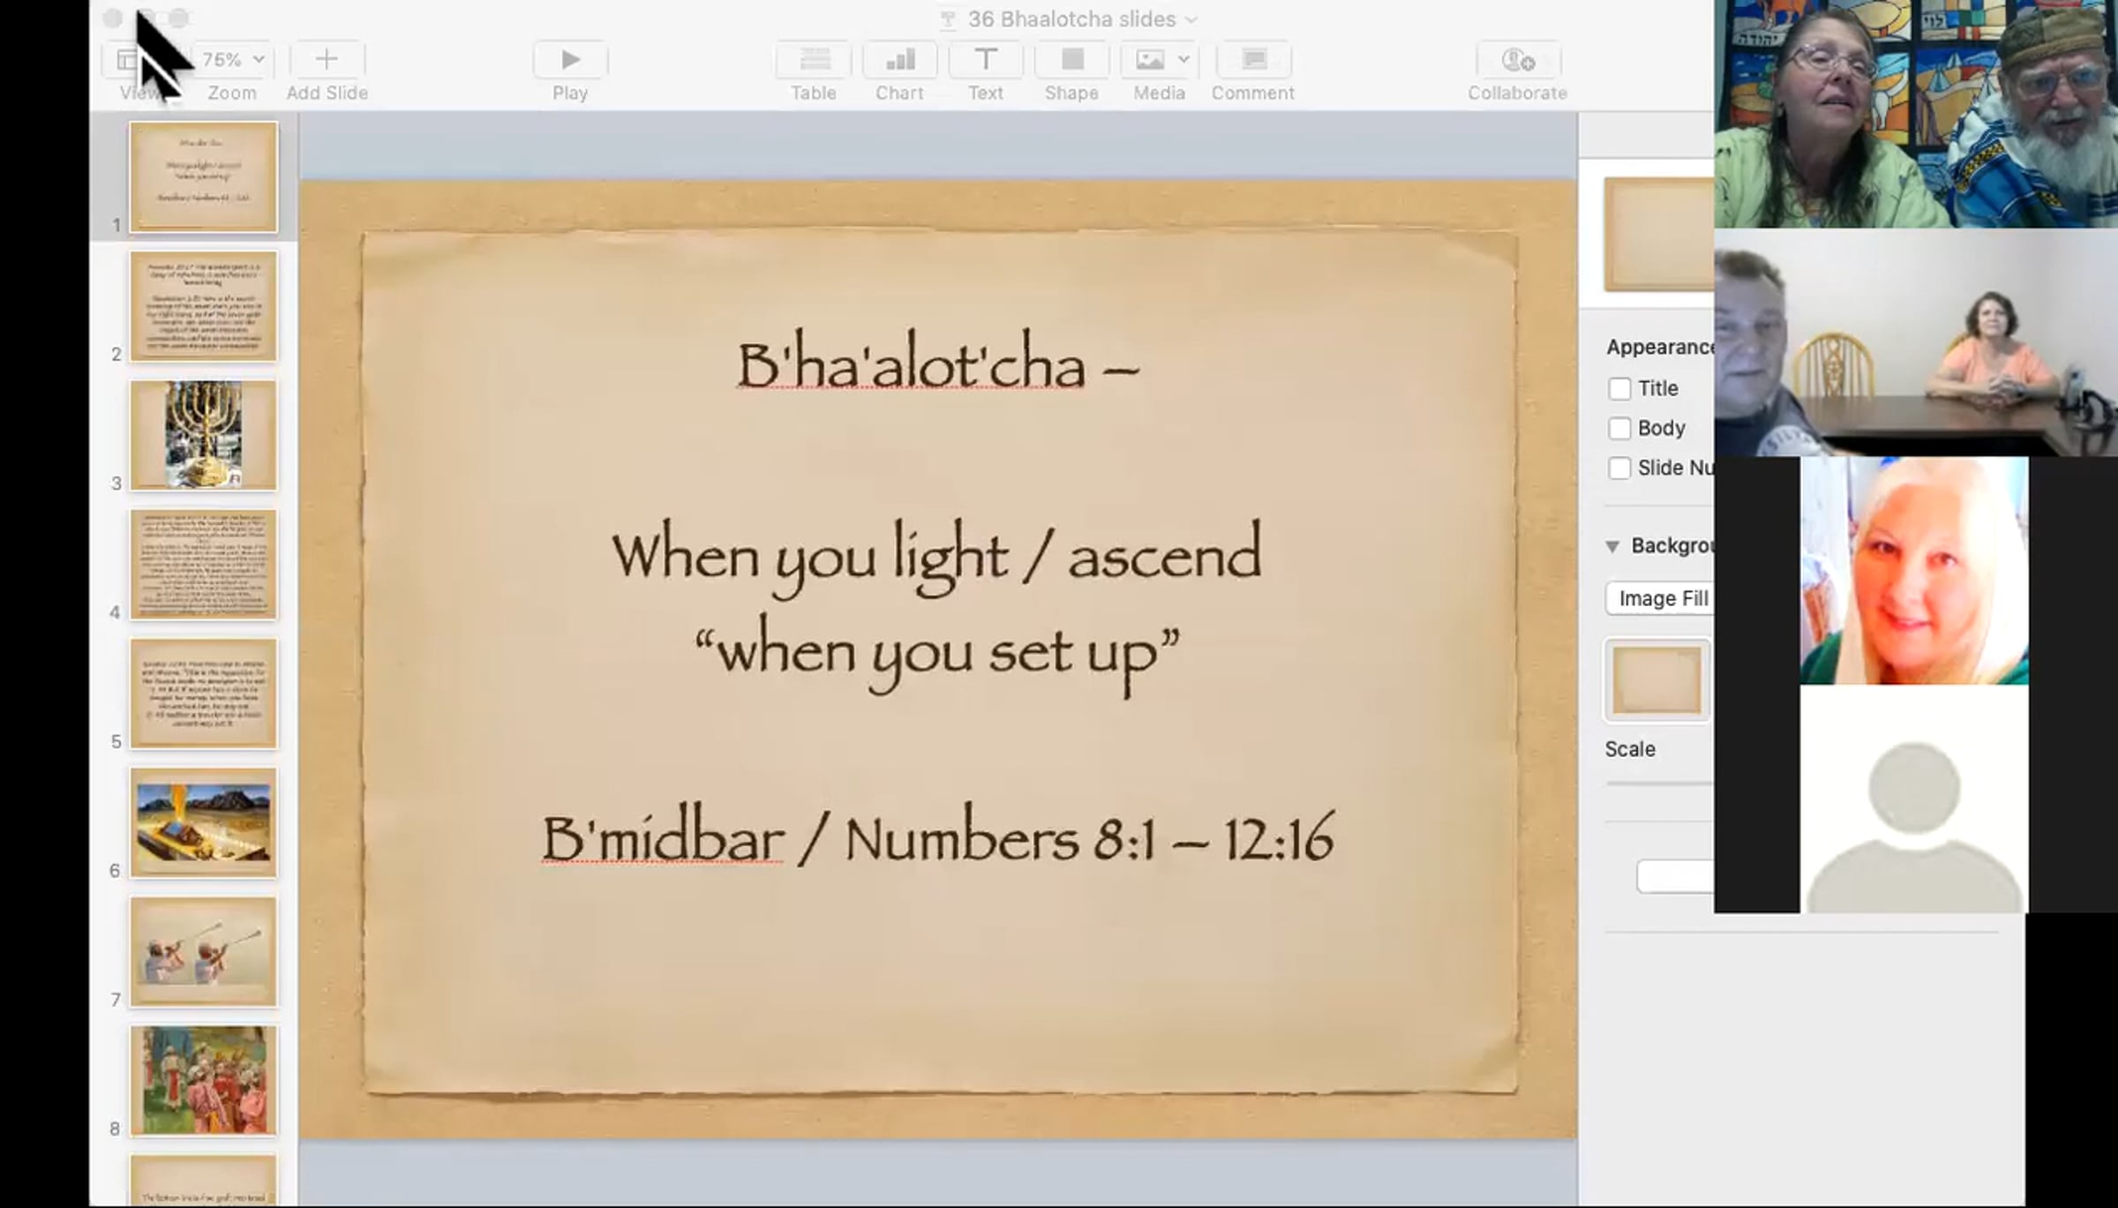The width and height of the screenshot is (2118, 1208).
Task: Add a Text box
Action: click(x=985, y=60)
